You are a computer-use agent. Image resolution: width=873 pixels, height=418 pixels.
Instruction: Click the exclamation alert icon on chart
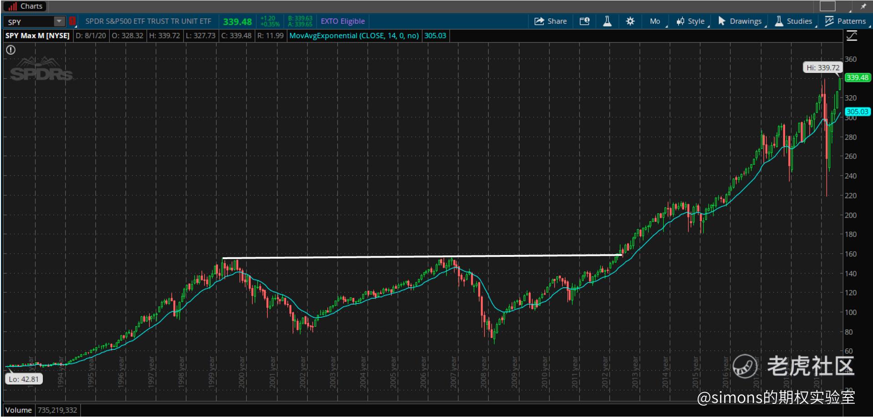(x=10, y=50)
